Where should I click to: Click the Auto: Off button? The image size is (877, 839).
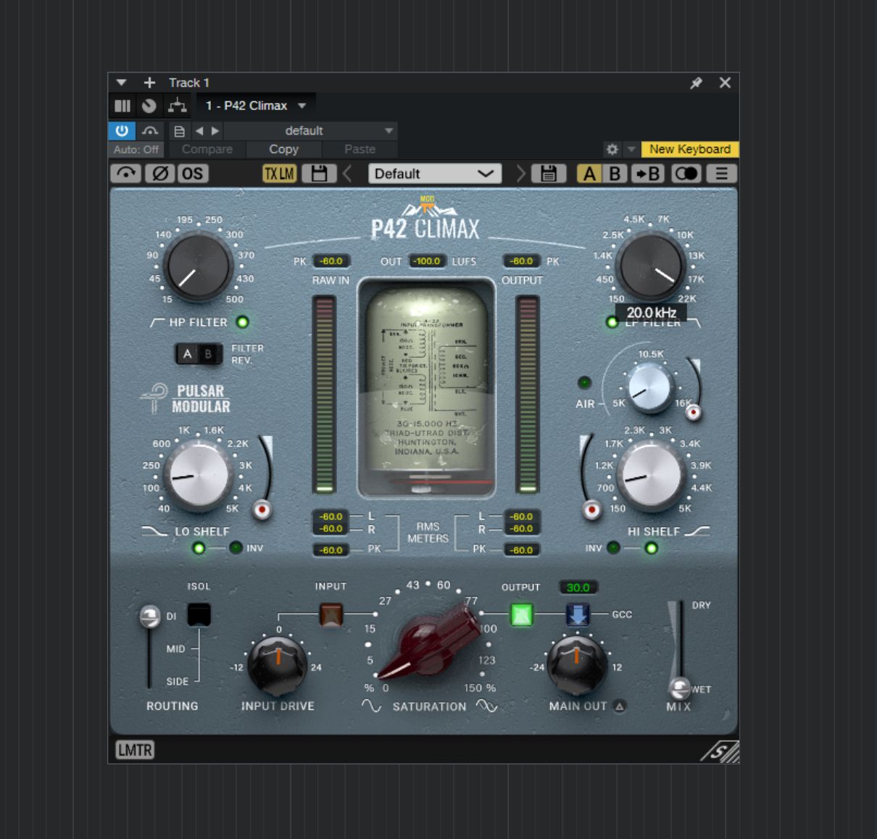coord(136,149)
